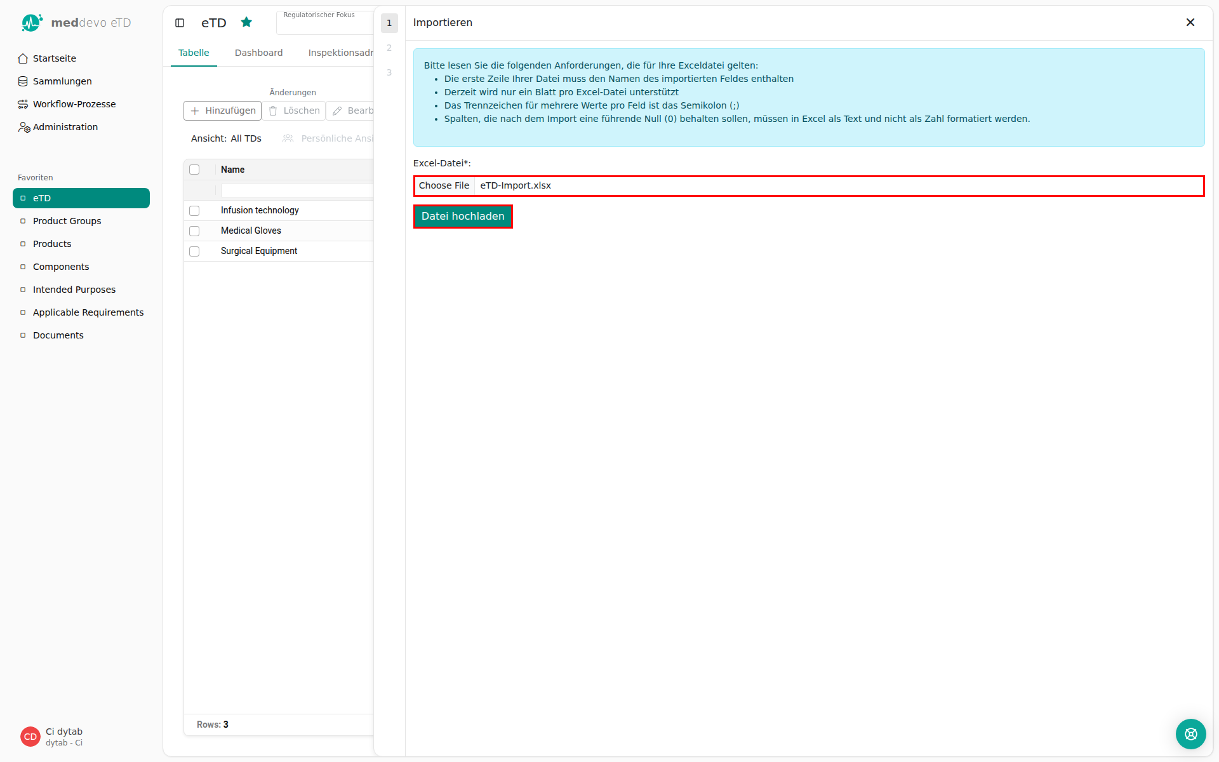1219x762 pixels.
Task: Open Startseite from the sidebar
Action: coord(54,58)
